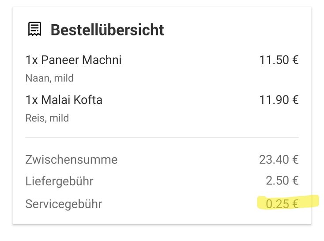
Task: Click the Naan, mild options text
Action: [49, 78]
